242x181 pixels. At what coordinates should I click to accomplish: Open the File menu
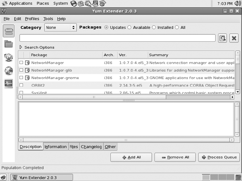point(7,19)
